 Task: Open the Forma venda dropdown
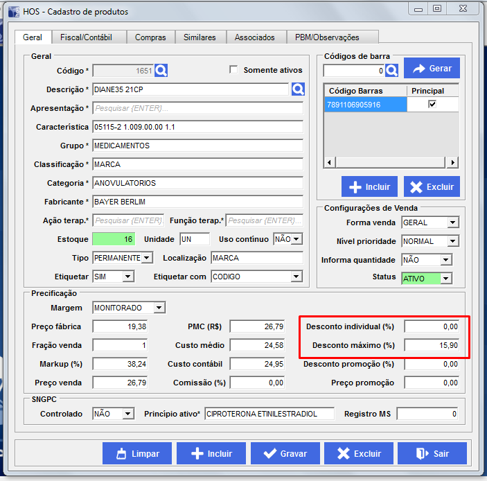pyautogui.click(x=452, y=222)
